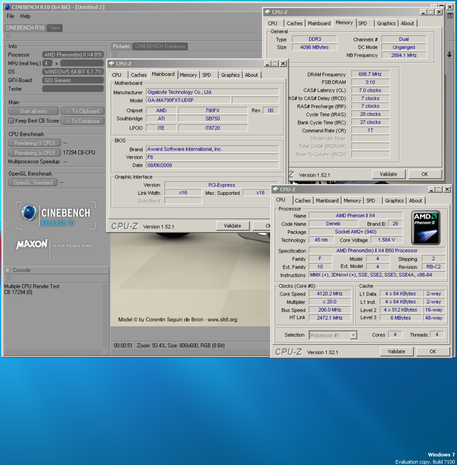Click the "CB 17294 (0)" console line
Screen dimensions: 457x465
click(18, 292)
